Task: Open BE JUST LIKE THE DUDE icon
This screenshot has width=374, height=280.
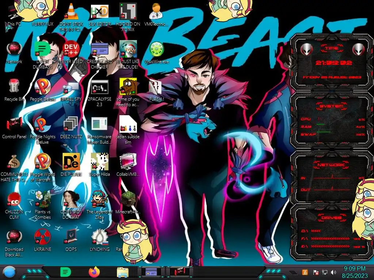Action: 128,50
